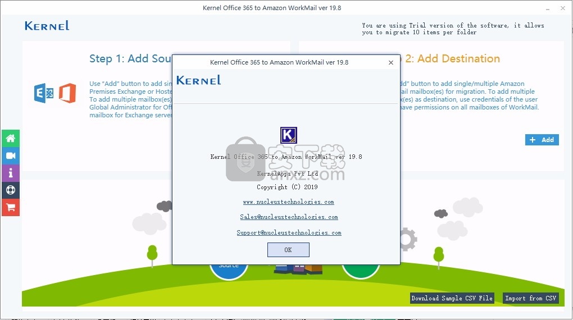Click Import from CSV
The width and height of the screenshot is (573, 320).
[531, 298]
